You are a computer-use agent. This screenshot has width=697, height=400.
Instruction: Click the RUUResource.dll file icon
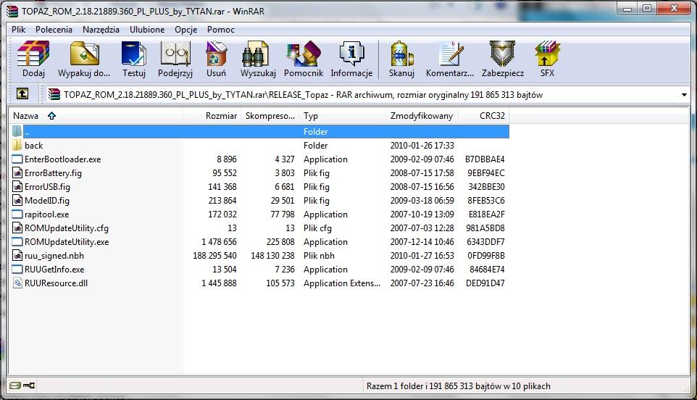[x=17, y=283]
